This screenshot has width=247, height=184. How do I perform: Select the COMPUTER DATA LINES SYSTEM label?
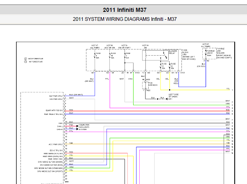[84, 127]
